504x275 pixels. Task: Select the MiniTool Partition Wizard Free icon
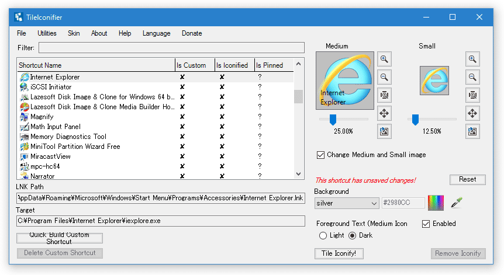coord(24,147)
